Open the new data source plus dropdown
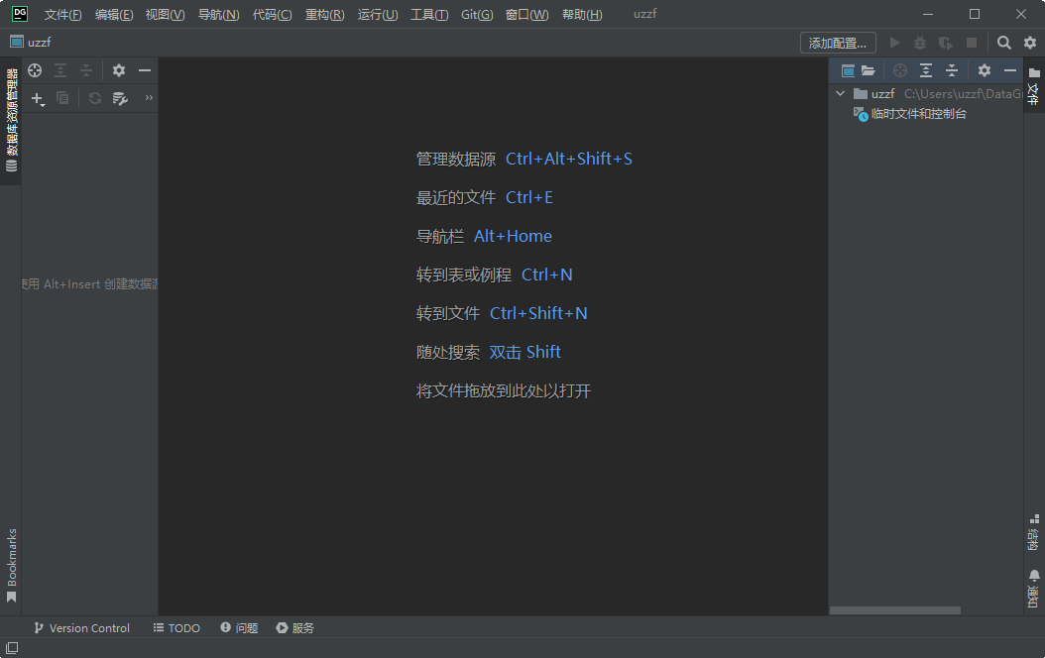This screenshot has width=1045, height=658. click(38, 98)
